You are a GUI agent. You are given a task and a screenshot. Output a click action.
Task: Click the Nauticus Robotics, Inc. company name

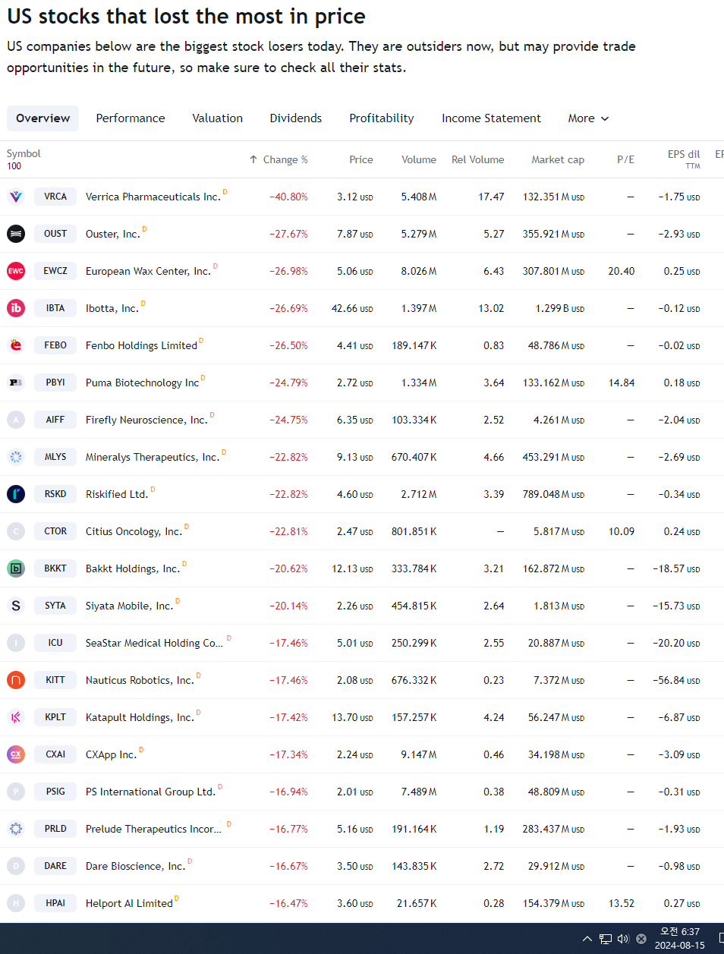click(x=140, y=680)
